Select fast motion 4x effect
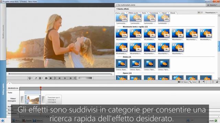220x123 pixels. point(135,47)
